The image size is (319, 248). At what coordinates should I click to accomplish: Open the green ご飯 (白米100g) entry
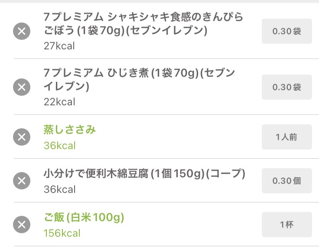tap(84, 217)
